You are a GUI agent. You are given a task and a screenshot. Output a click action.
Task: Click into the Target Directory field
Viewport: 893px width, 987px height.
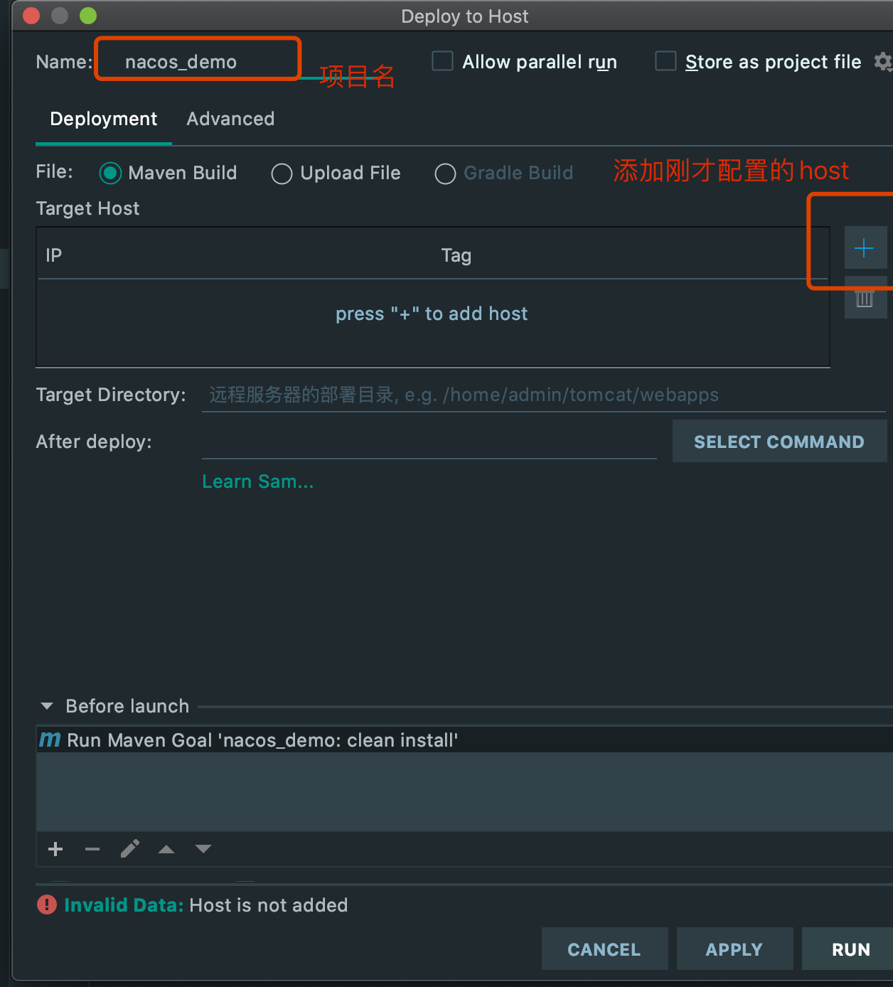544,395
